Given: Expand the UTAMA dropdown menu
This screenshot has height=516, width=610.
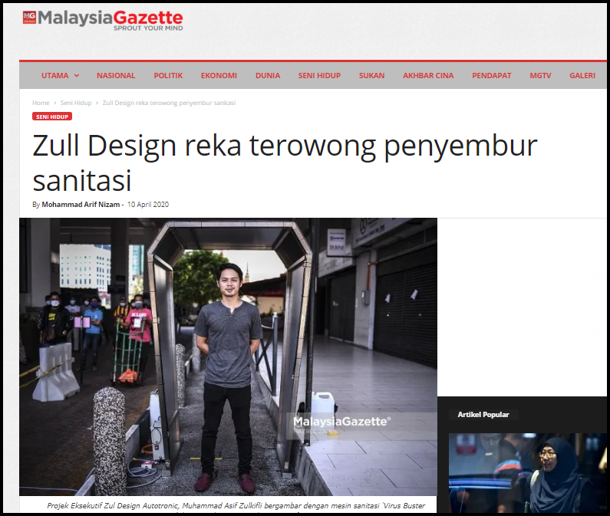Looking at the screenshot, I should 60,75.
